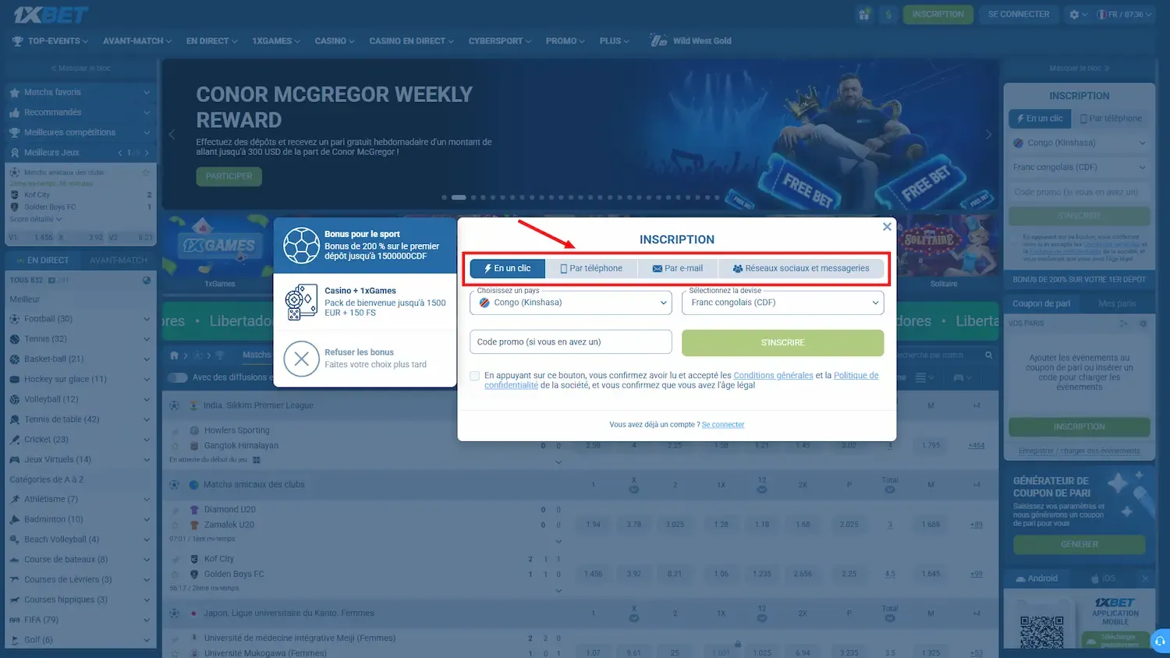This screenshot has width=1170, height=658.
Task: Open the AVANT-MATCH menu
Action: click(137, 41)
